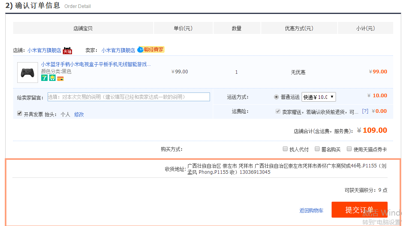Open the 小米蓝牙手柄 product title link
The width and height of the screenshot is (402, 226).
point(96,64)
